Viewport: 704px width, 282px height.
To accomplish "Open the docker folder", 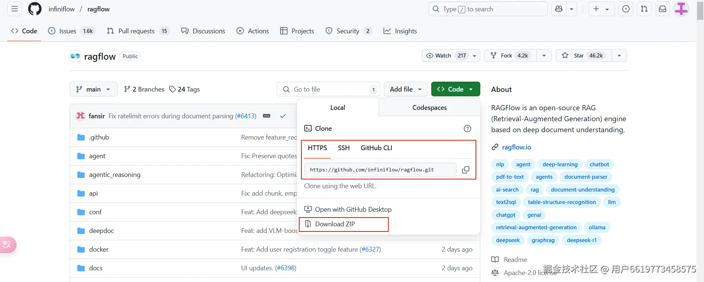I will [99, 249].
